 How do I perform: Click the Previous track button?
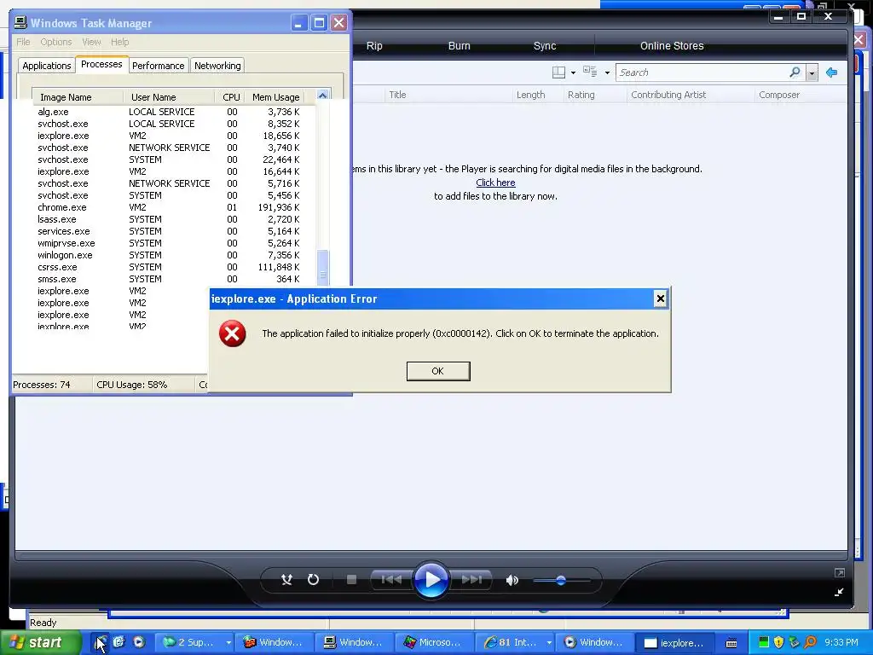coord(390,580)
